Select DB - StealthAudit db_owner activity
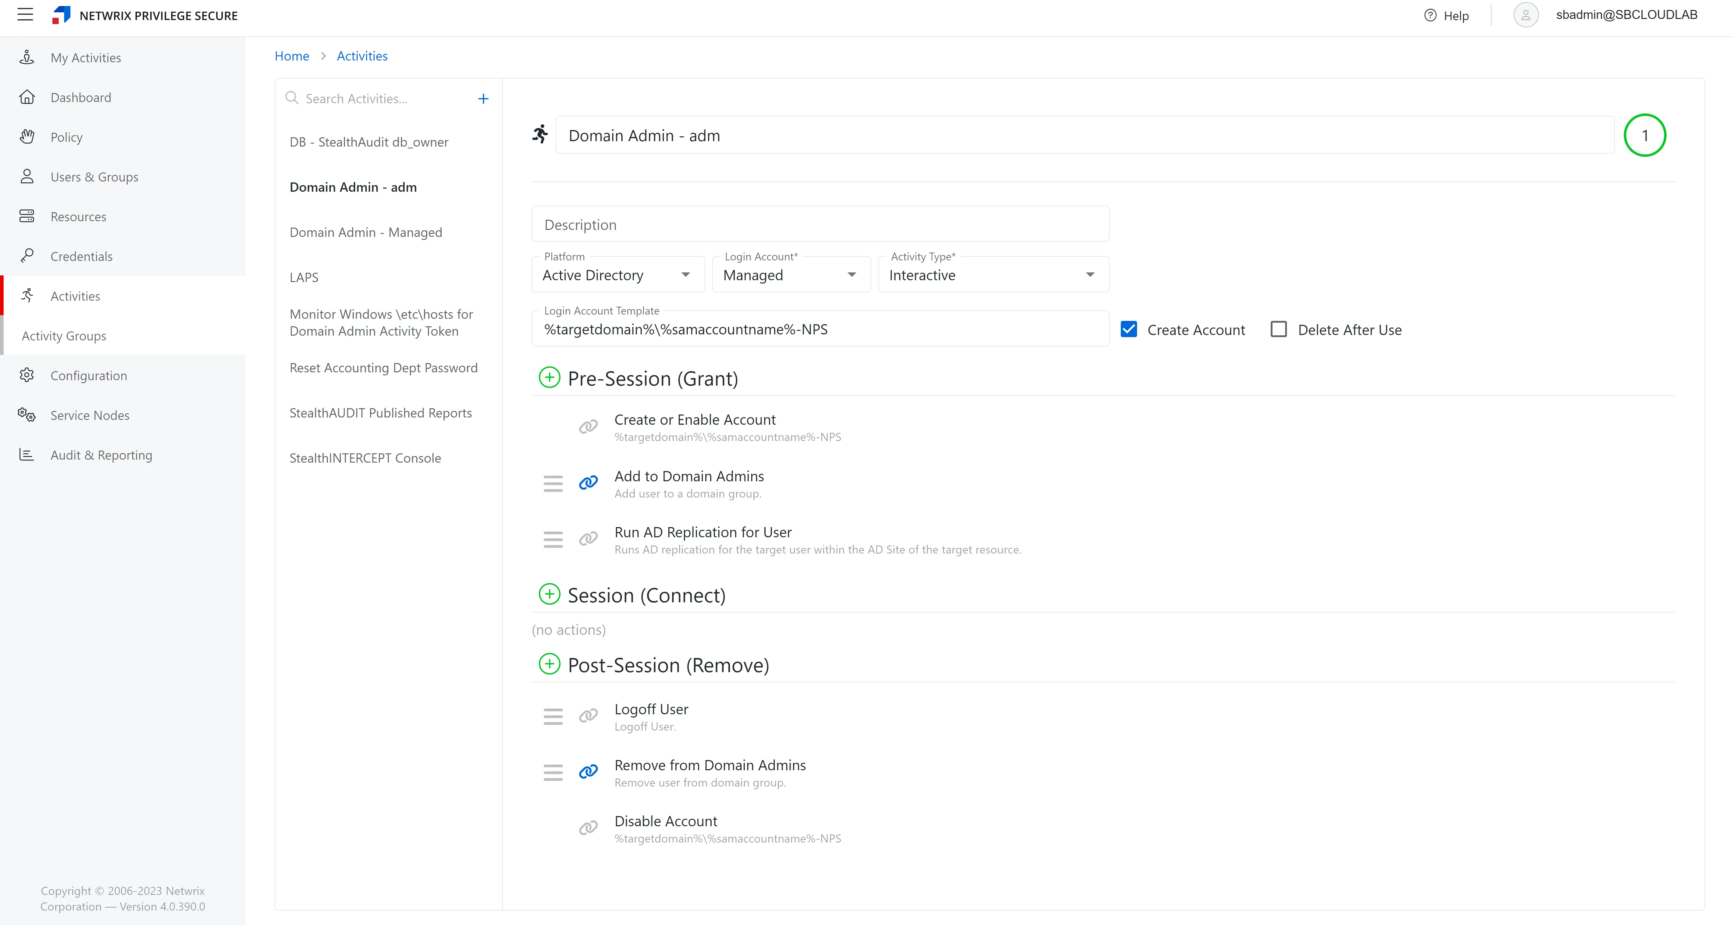Image resolution: width=1734 pixels, height=925 pixels. (x=369, y=142)
